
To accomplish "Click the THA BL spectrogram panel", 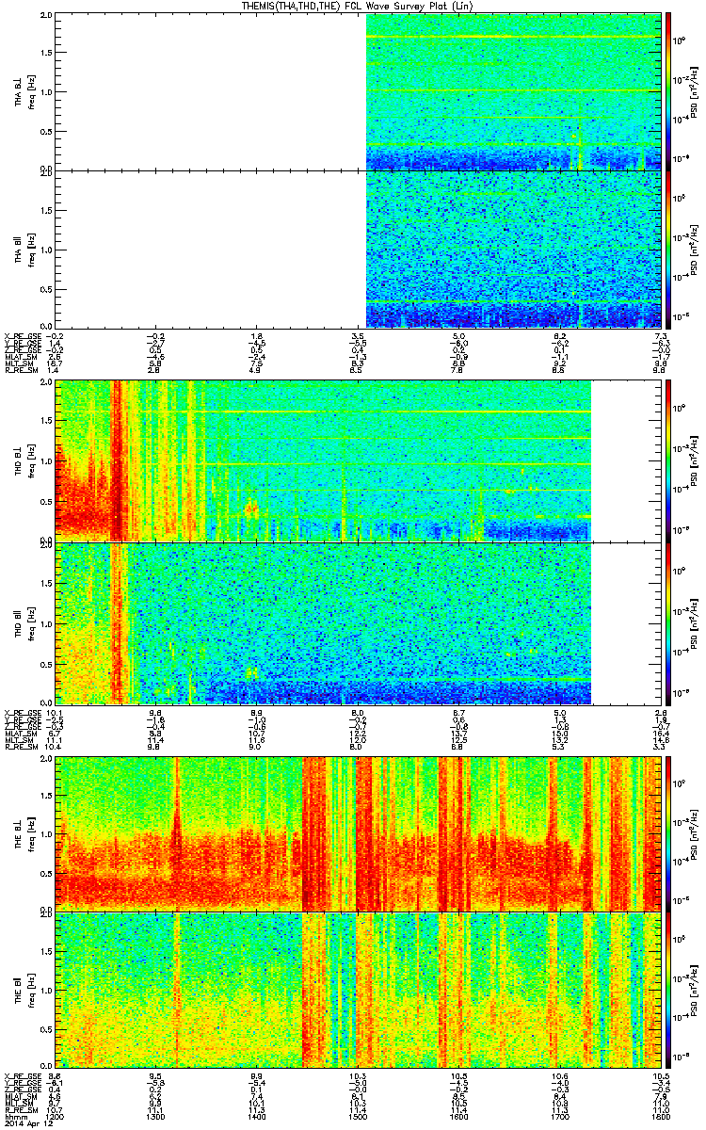I will pos(359,91).
